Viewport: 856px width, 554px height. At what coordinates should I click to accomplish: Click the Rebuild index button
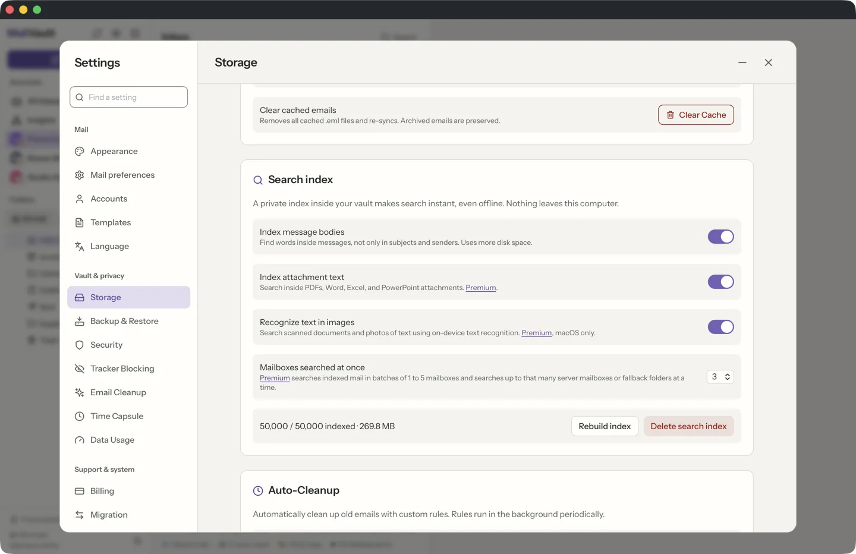[605, 426]
